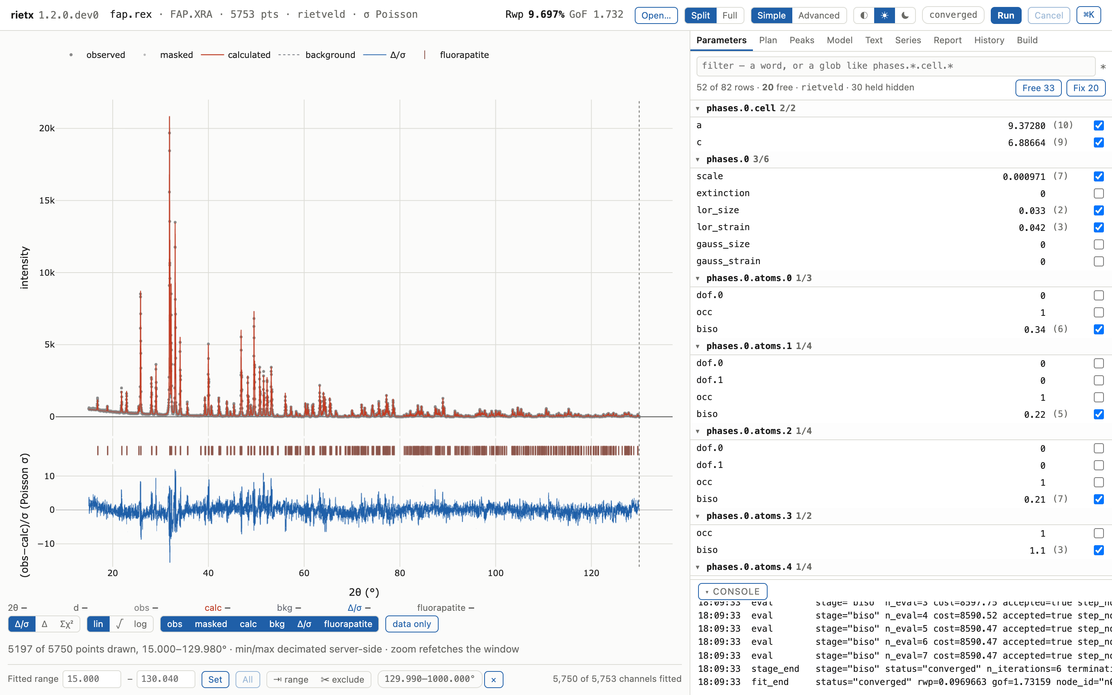
Task: Collapse the phases.0.atoms.0 group
Action: coord(698,278)
